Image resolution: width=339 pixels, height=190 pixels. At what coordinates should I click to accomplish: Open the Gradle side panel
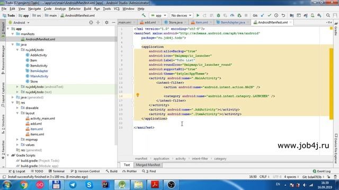[336, 30]
